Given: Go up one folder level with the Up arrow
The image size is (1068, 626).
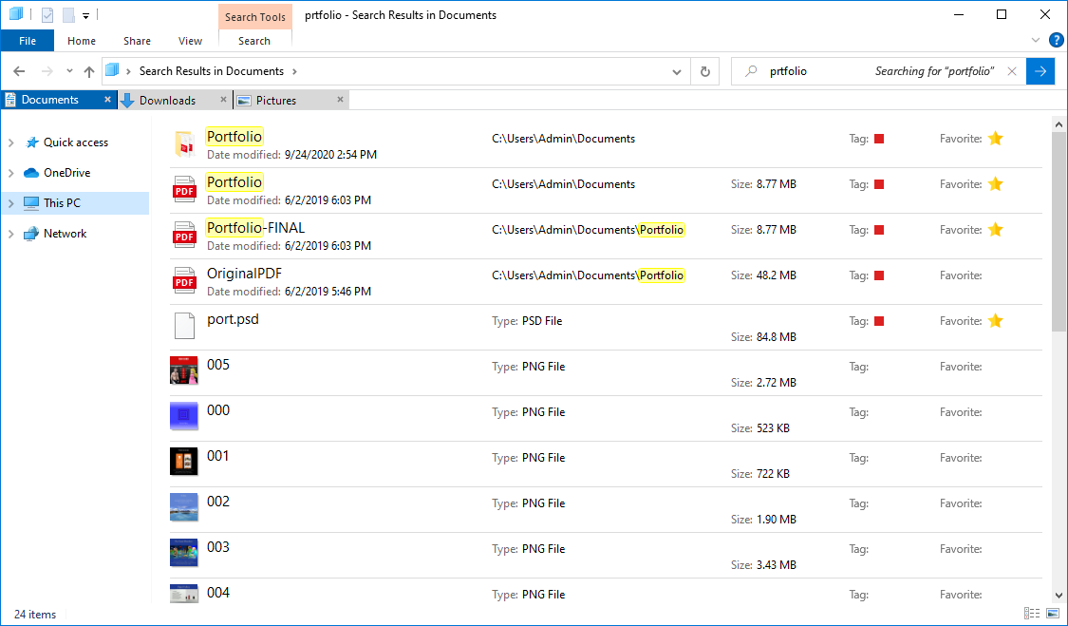Looking at the screenshot, I should [89, 71].
